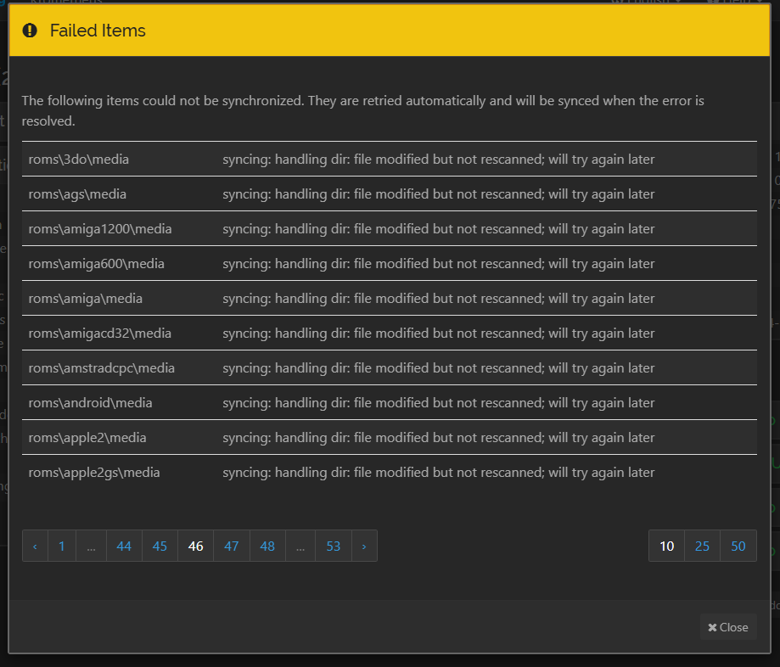Jump to page 1 of failed items
The height and width of the screenshot is (667, 780).
[62, 546]
